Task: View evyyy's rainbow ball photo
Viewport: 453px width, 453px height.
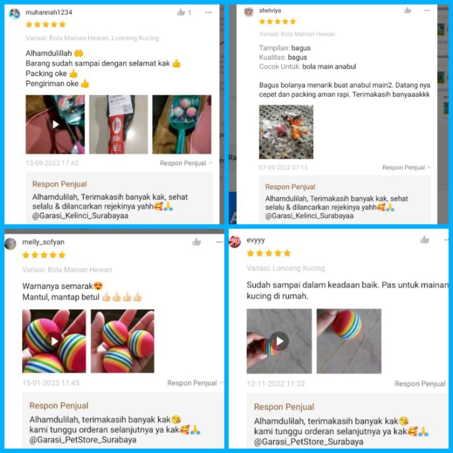Action: pyautogui.click(x=349, y=341)
